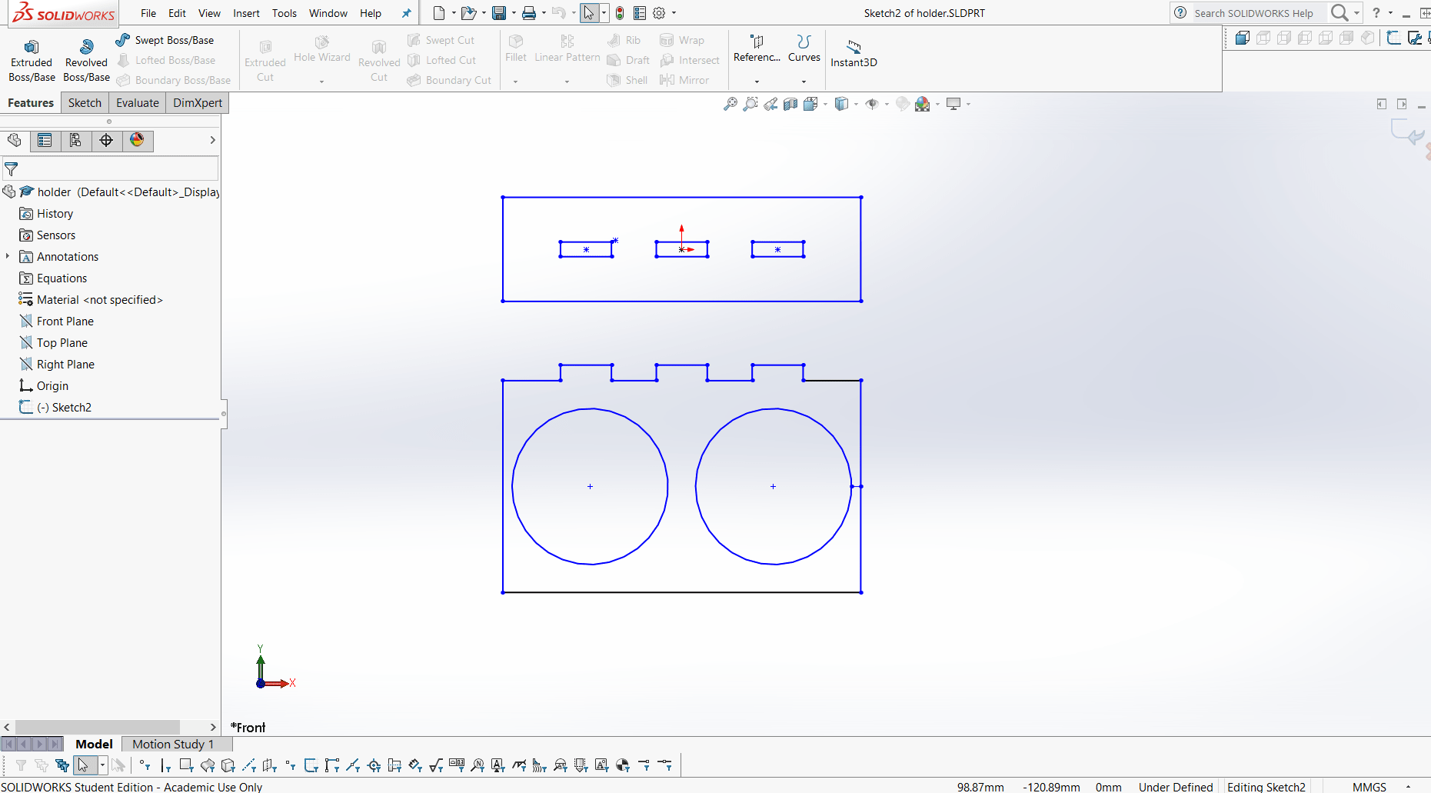This screenshot has width=1431, height=793.
Task: Switch to the Sketch tab
Action: 85,103
